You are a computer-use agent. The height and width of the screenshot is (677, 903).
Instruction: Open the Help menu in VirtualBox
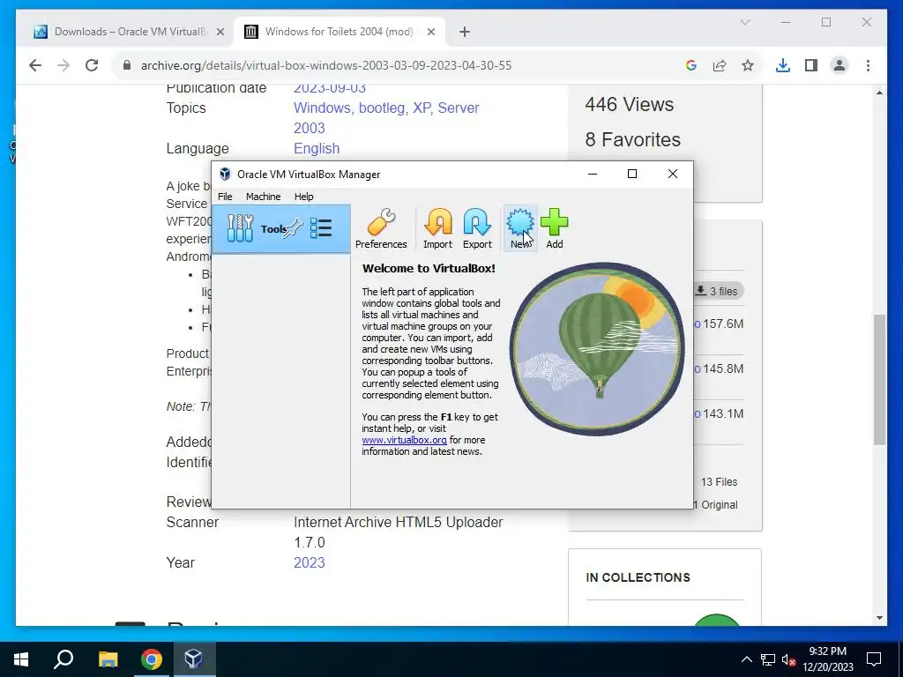tap(303, 197)
